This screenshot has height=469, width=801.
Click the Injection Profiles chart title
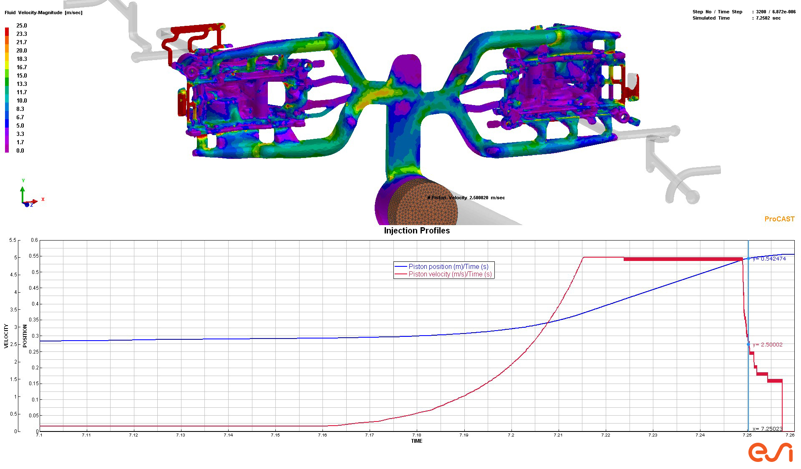point(416,231)
